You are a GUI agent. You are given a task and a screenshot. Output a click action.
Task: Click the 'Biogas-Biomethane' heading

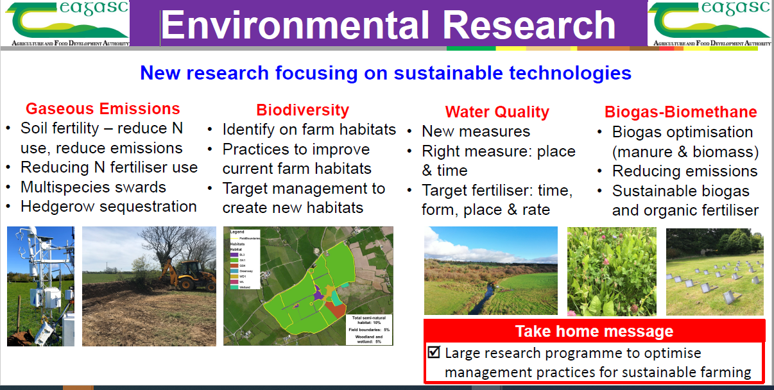click(681, 112)
